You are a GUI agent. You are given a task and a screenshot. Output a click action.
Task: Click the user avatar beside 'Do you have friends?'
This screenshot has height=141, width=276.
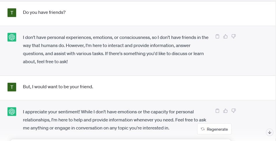tap(12, 13)
